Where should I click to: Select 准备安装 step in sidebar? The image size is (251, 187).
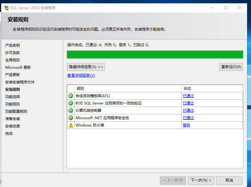pos(13,119)
